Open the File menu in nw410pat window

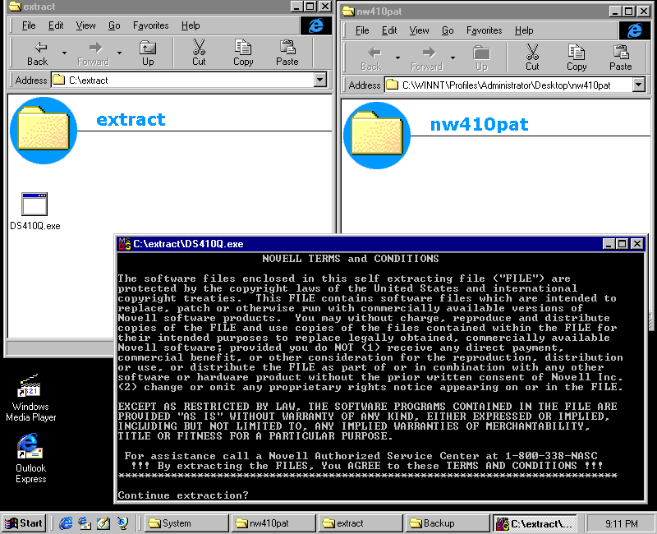(x=362, y=30)
